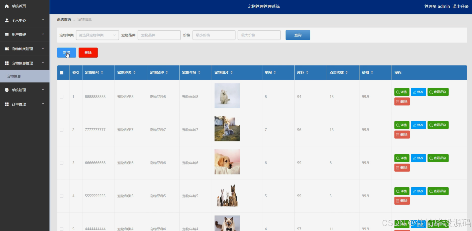Open the white cat thumbnail in row 1

(227, 96)
